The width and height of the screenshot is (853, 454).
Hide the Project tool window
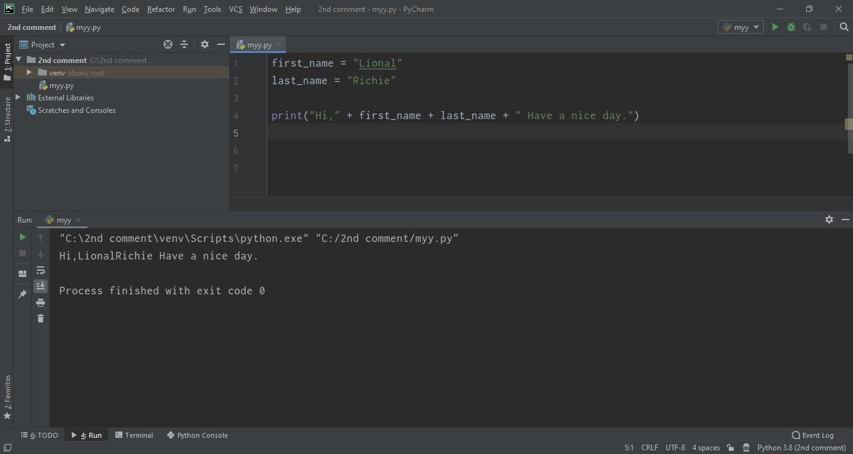221,44
